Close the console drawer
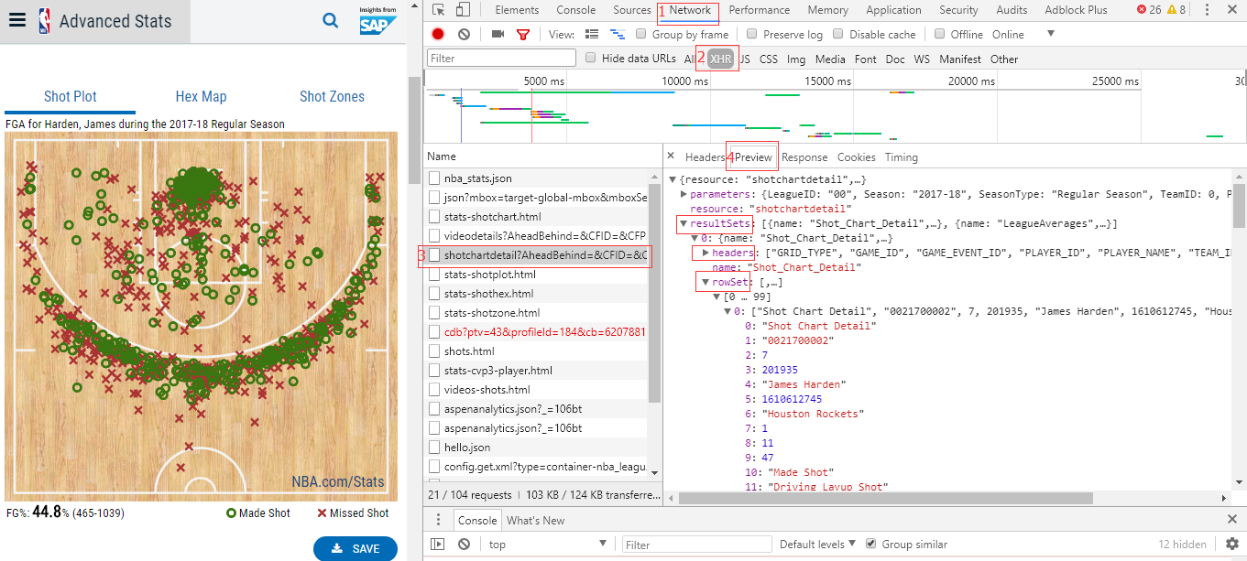Image resolution: width=1247 pixels, height=561 pixels. pos(1232,520)
